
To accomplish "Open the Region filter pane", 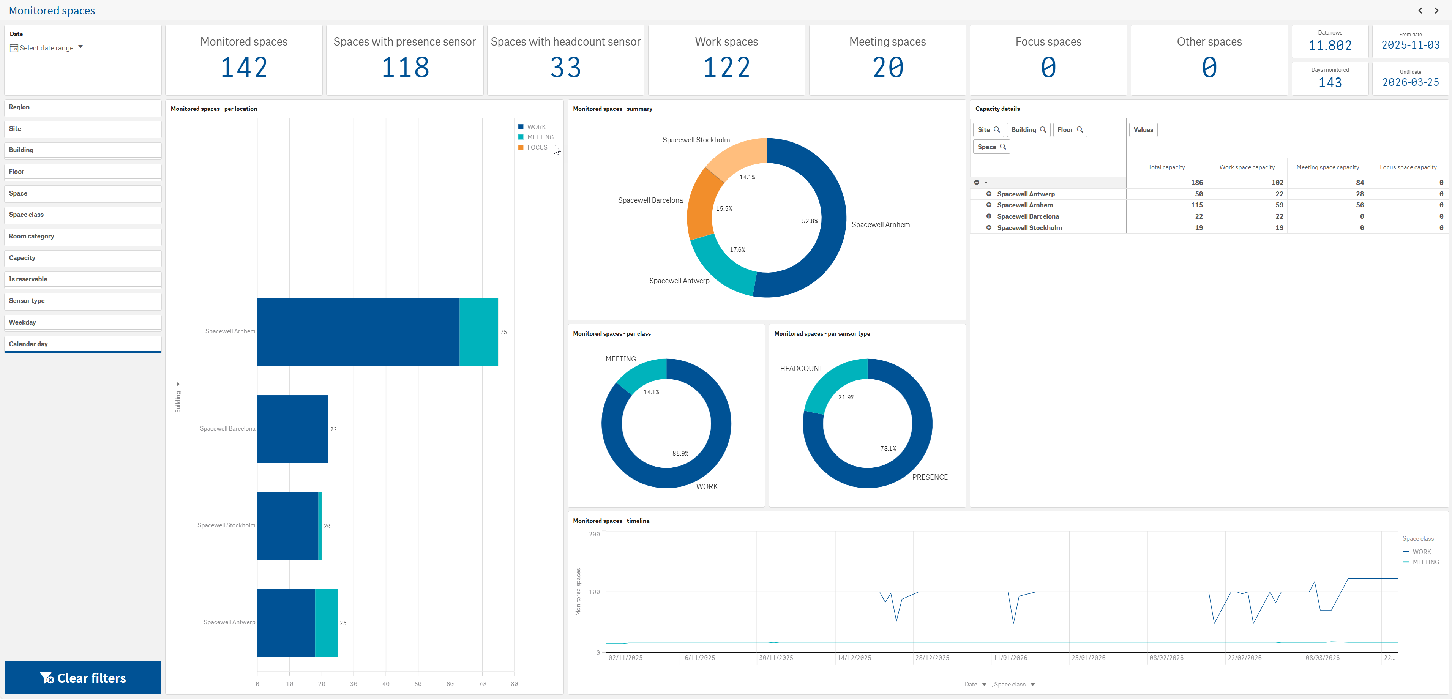I will tap(83, 107).
